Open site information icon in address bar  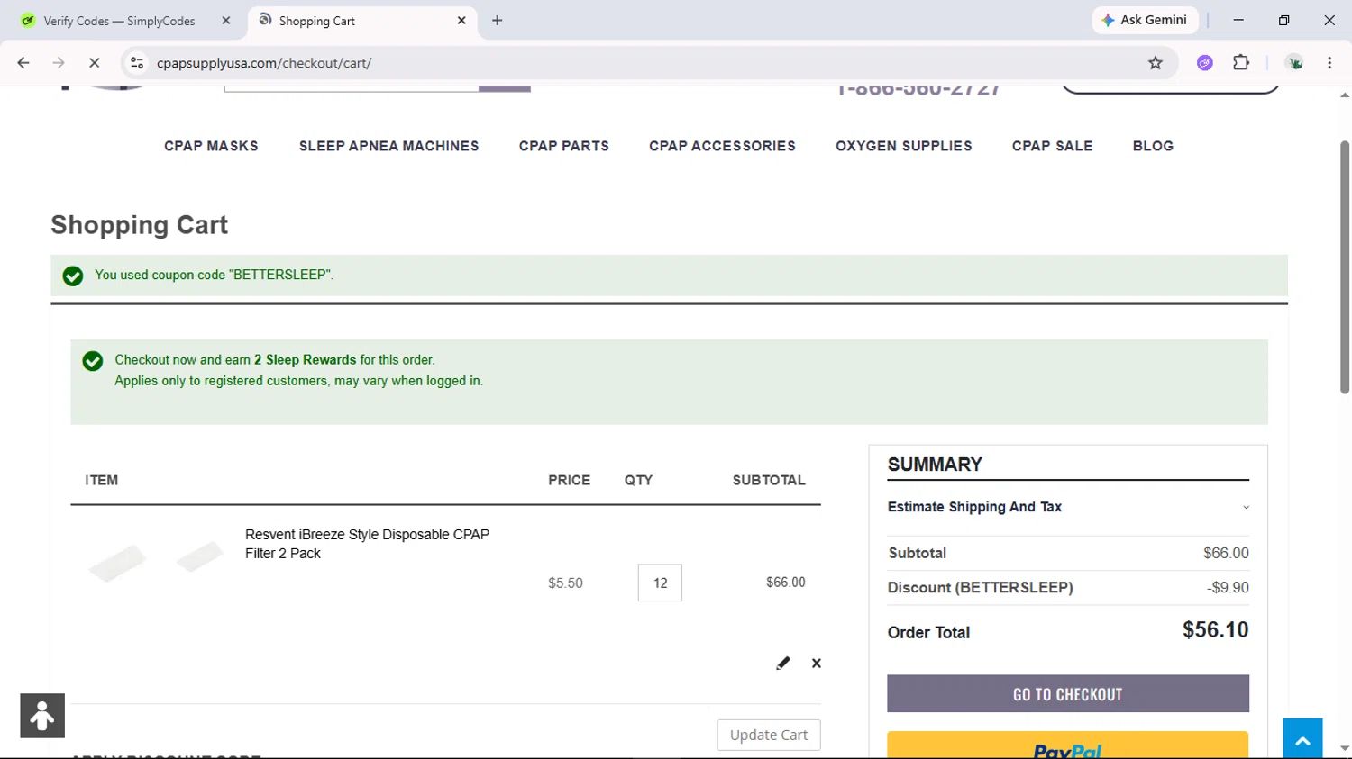point(137,63)
